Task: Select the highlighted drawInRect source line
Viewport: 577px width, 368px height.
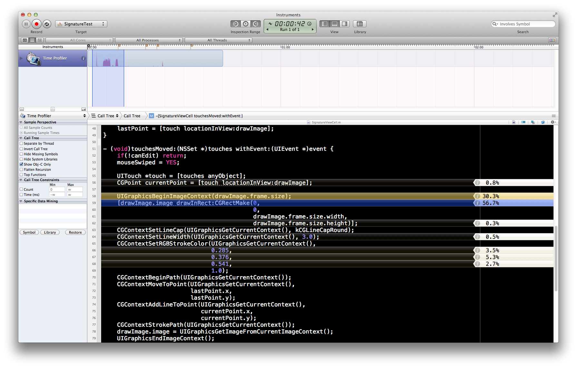Action: [x=287, y=203]
